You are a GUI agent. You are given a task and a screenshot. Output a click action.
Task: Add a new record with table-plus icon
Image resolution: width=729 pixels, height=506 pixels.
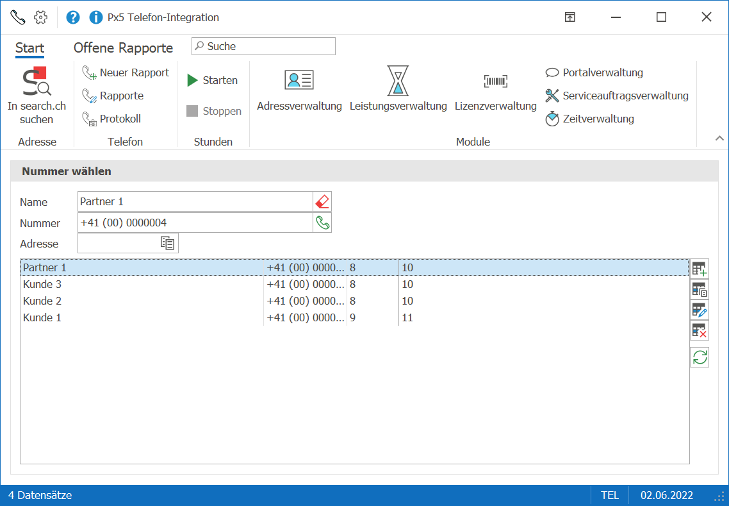point(700,269)
